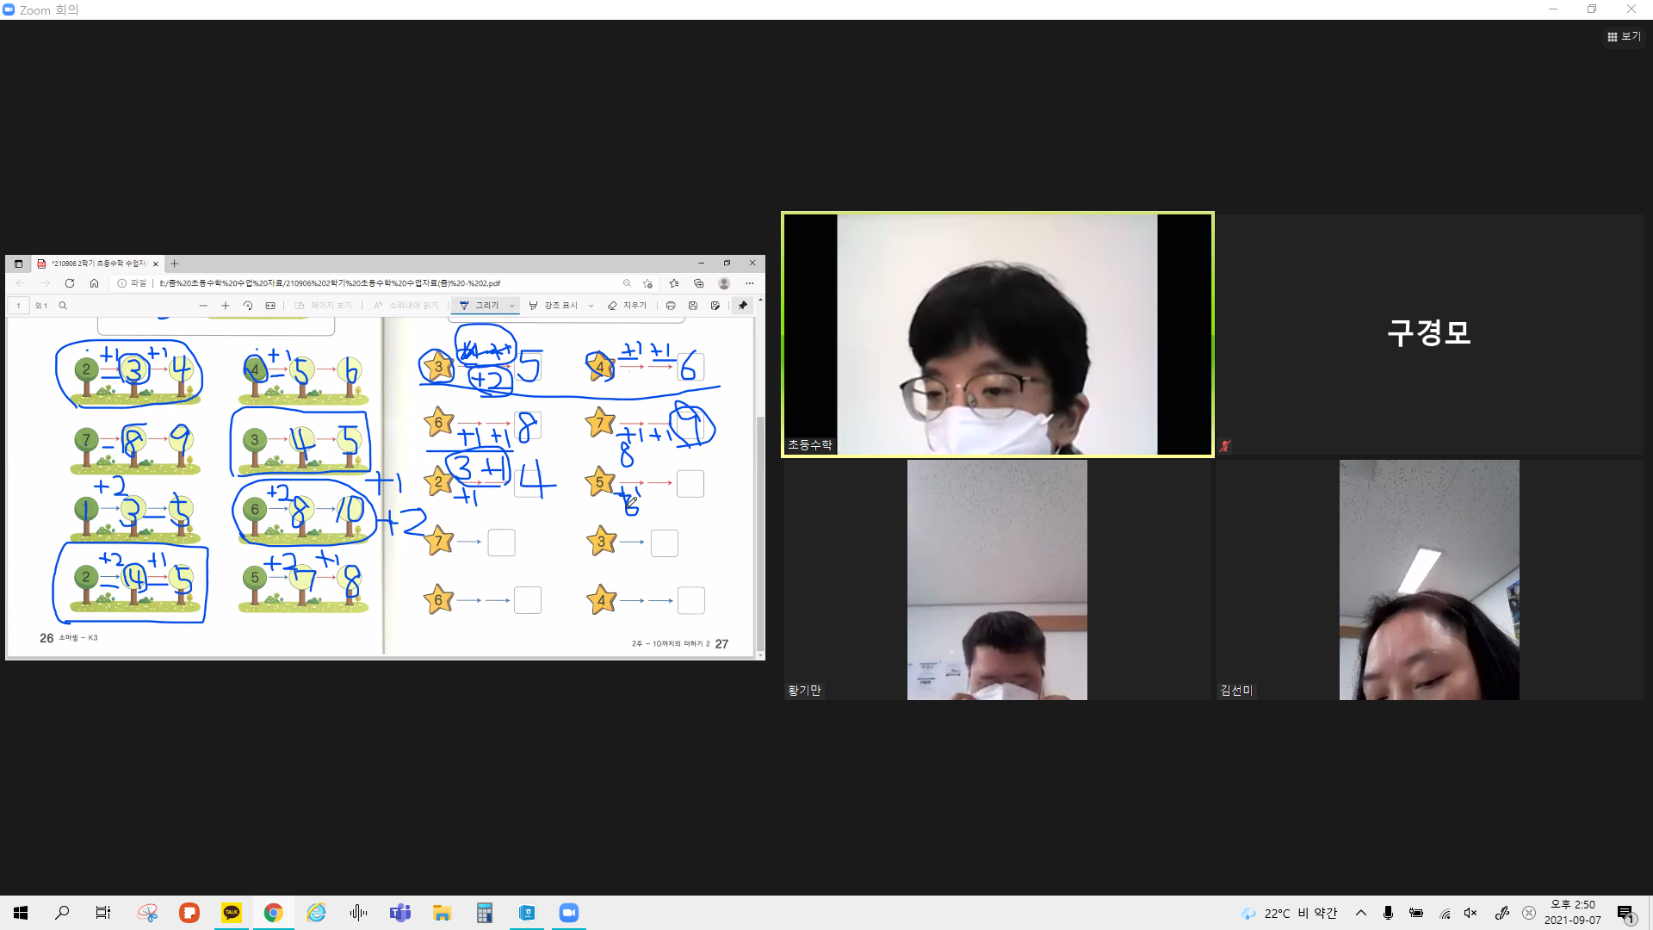This screenshot has width=1653, height=930.
Task: Open Microsoft Teams from the taskbar
Action: point(400,913)
